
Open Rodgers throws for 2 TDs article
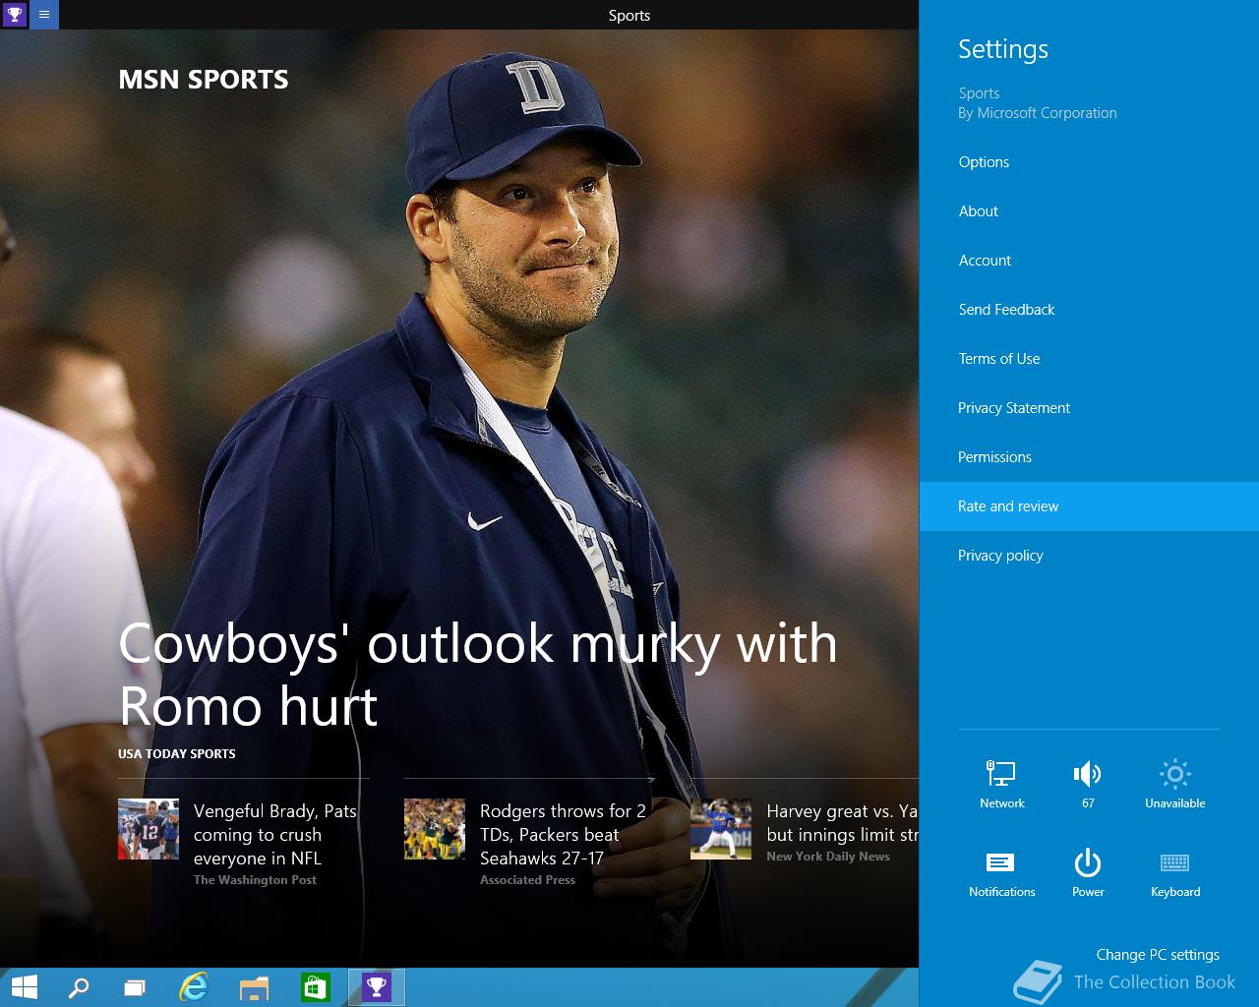point(563,834)
